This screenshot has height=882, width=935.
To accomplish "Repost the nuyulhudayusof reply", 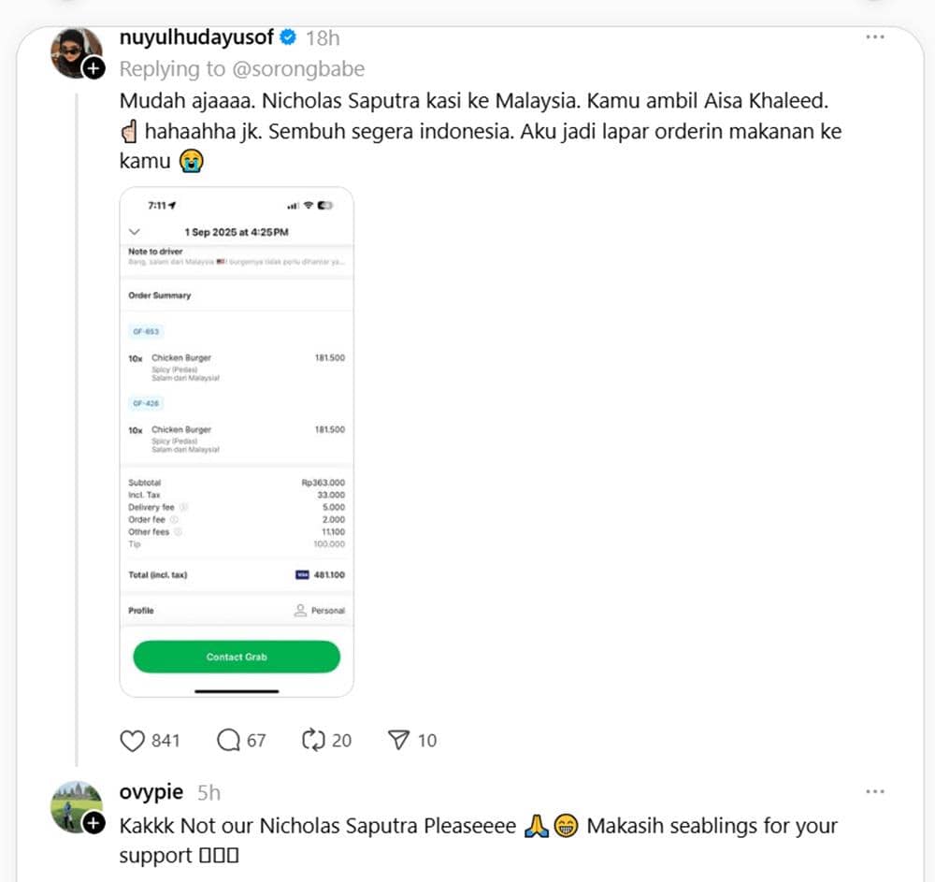I will tap(313, 740).
